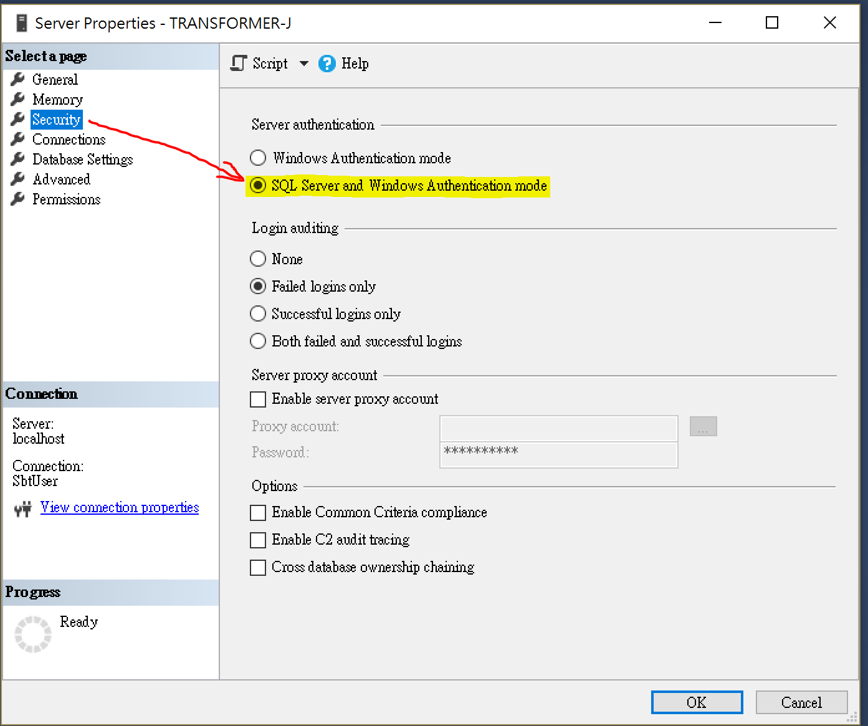Select Windows Authentication mode radio button
The width and height of the screenshot is (868, 726).
pyautogui.click(x=258, y=158)
